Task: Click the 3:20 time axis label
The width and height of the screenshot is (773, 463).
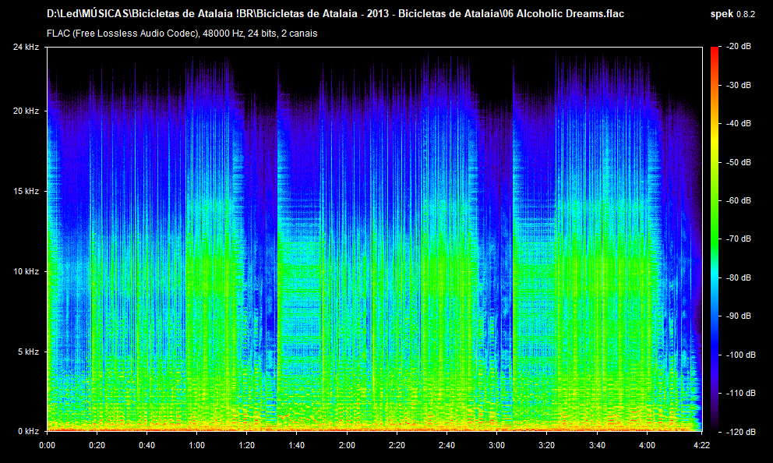Action: coord(546,445)
